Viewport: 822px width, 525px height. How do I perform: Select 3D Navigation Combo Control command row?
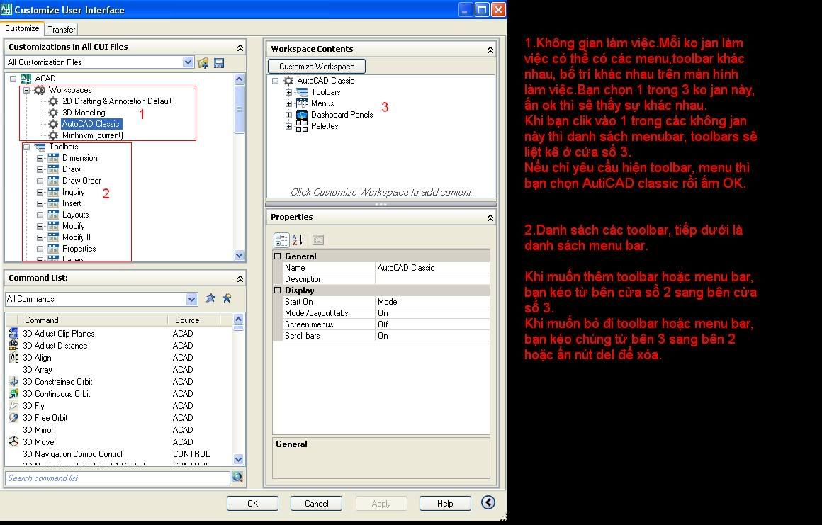pos(119,453)
